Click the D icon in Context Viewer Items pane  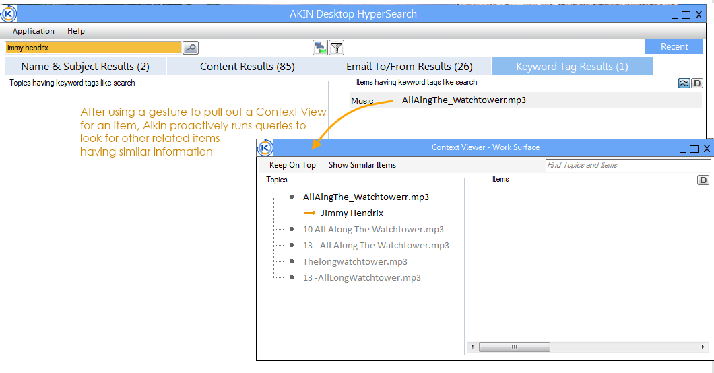[x=703, y=180]
